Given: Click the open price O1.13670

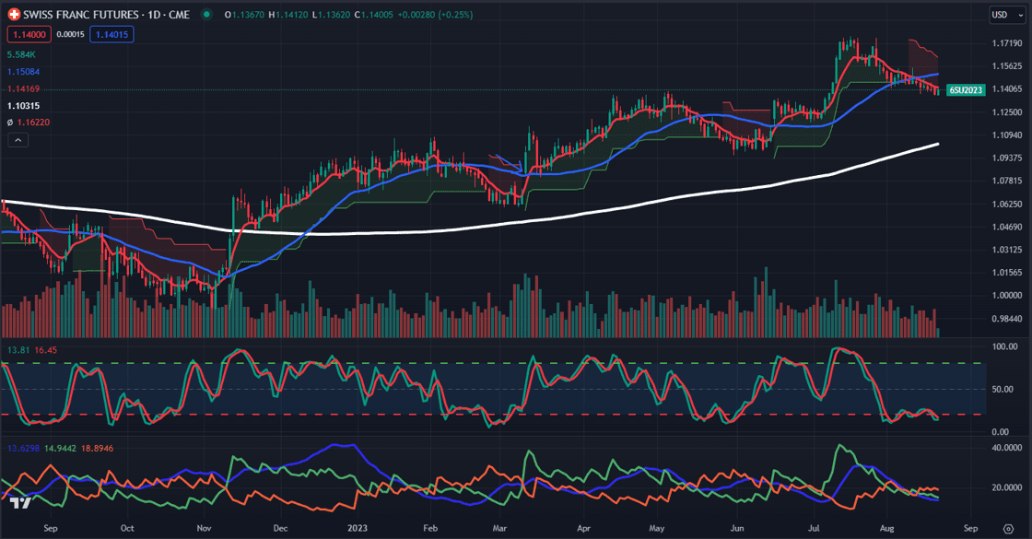Looking at the screenshot, I should (x=244, y=15).
